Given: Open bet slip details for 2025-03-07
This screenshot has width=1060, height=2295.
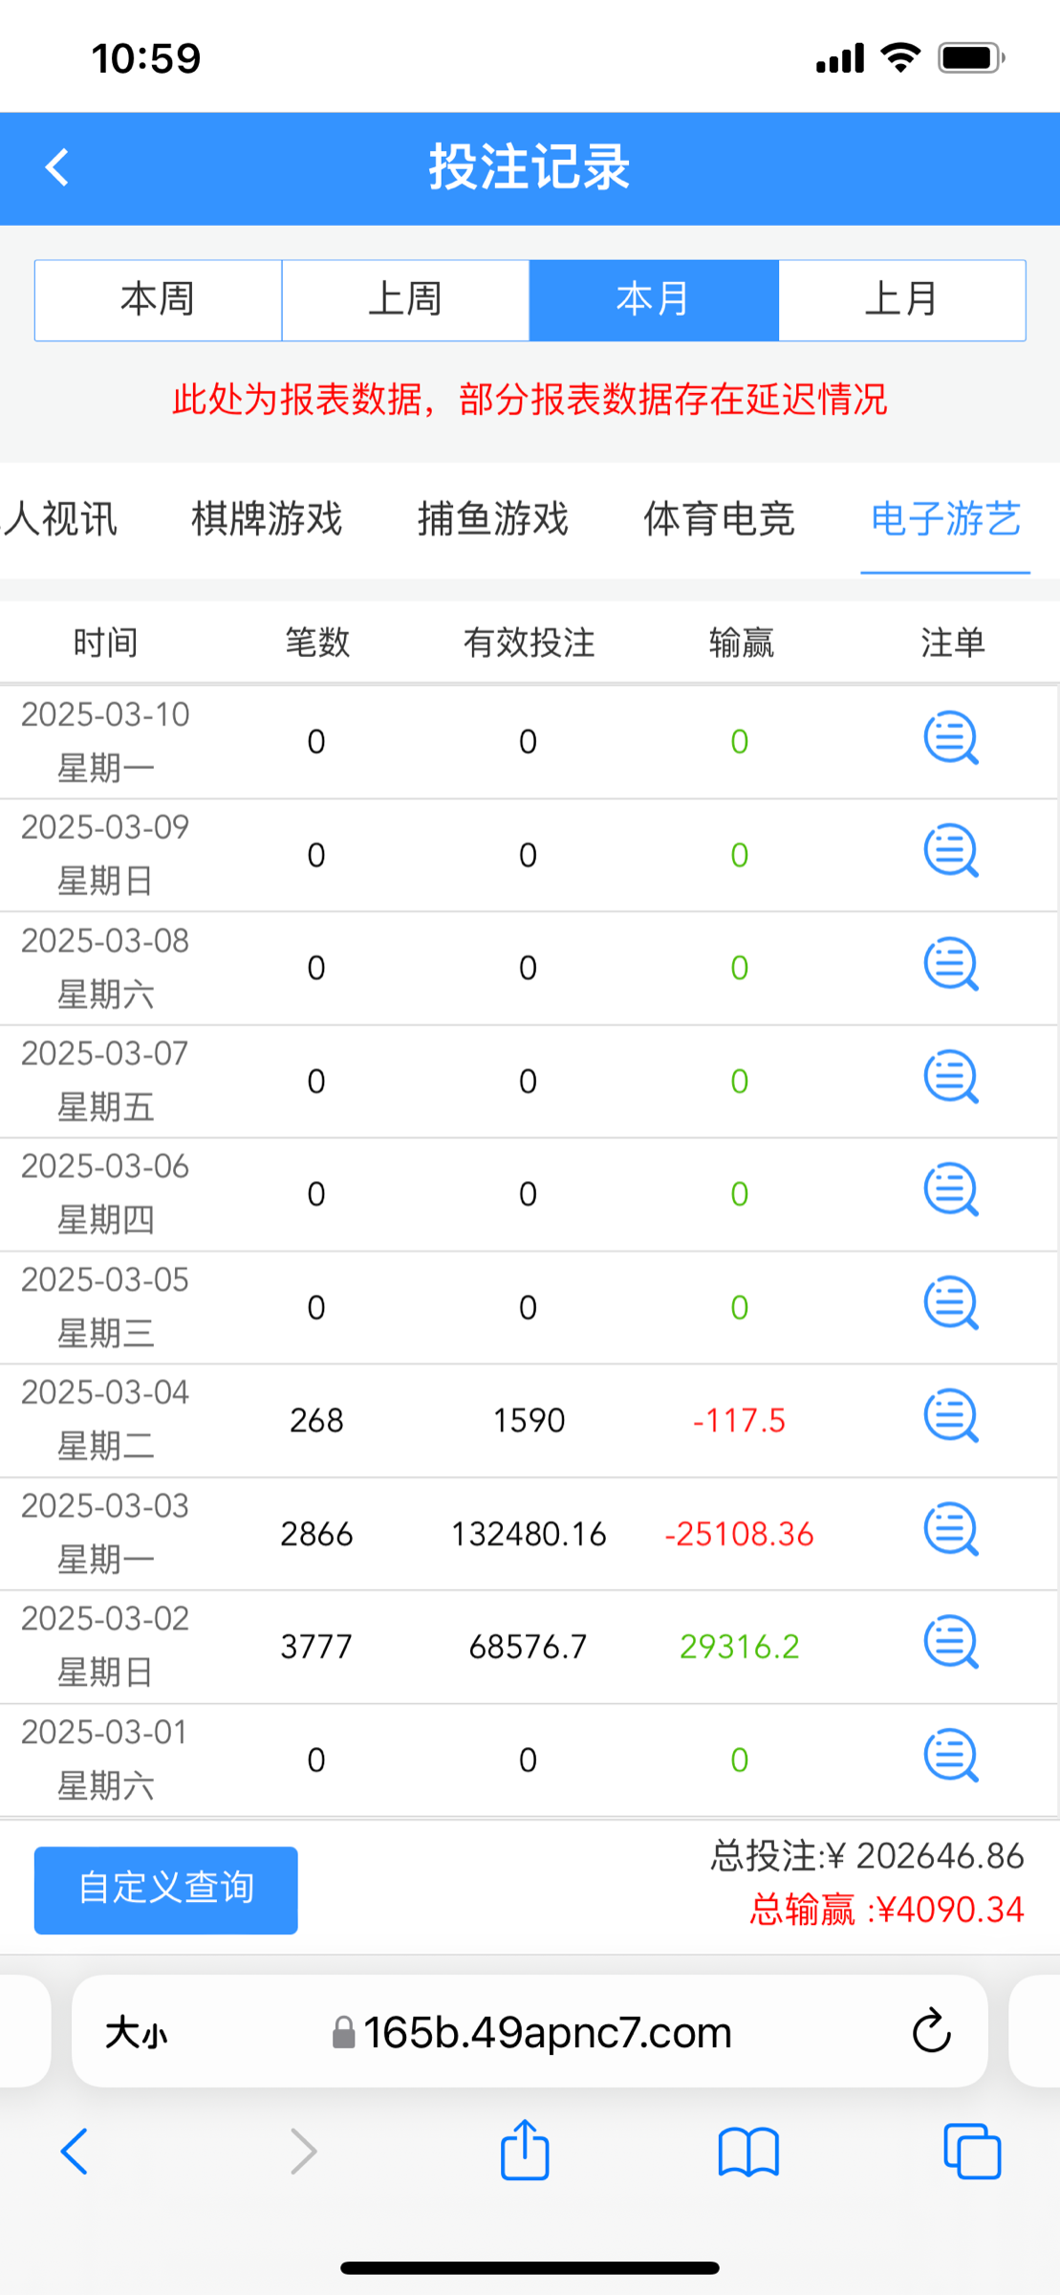Looking at the screenshot, I should [x=950, y=1078].
